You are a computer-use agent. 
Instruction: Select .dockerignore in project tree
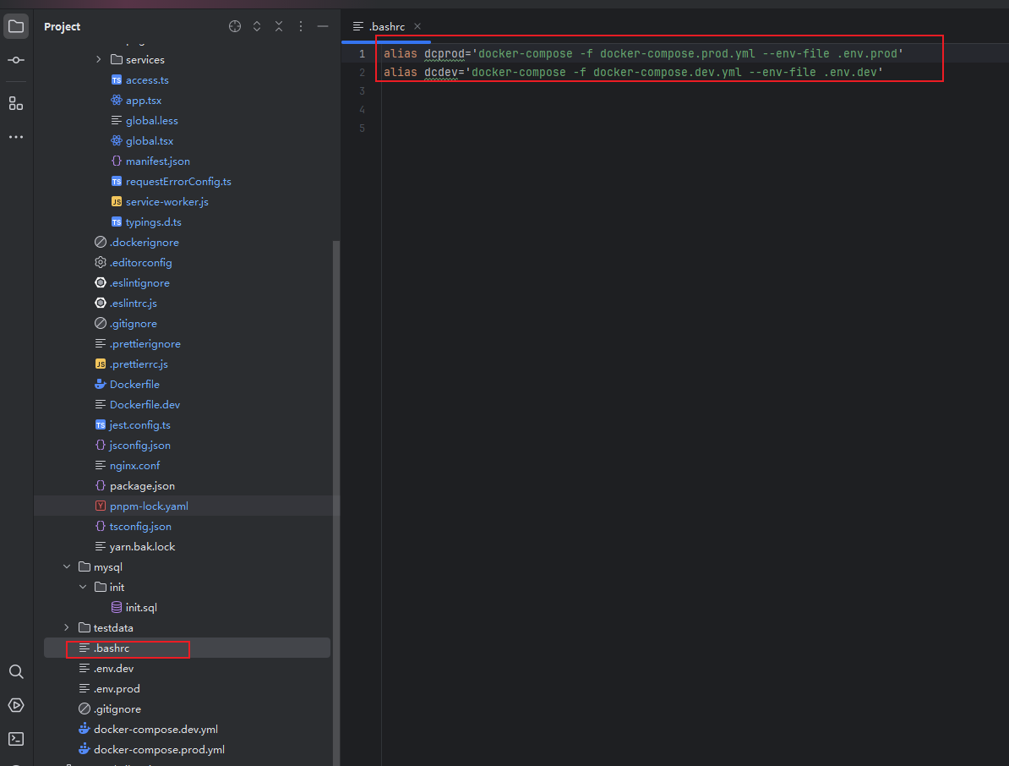[145, 242]
